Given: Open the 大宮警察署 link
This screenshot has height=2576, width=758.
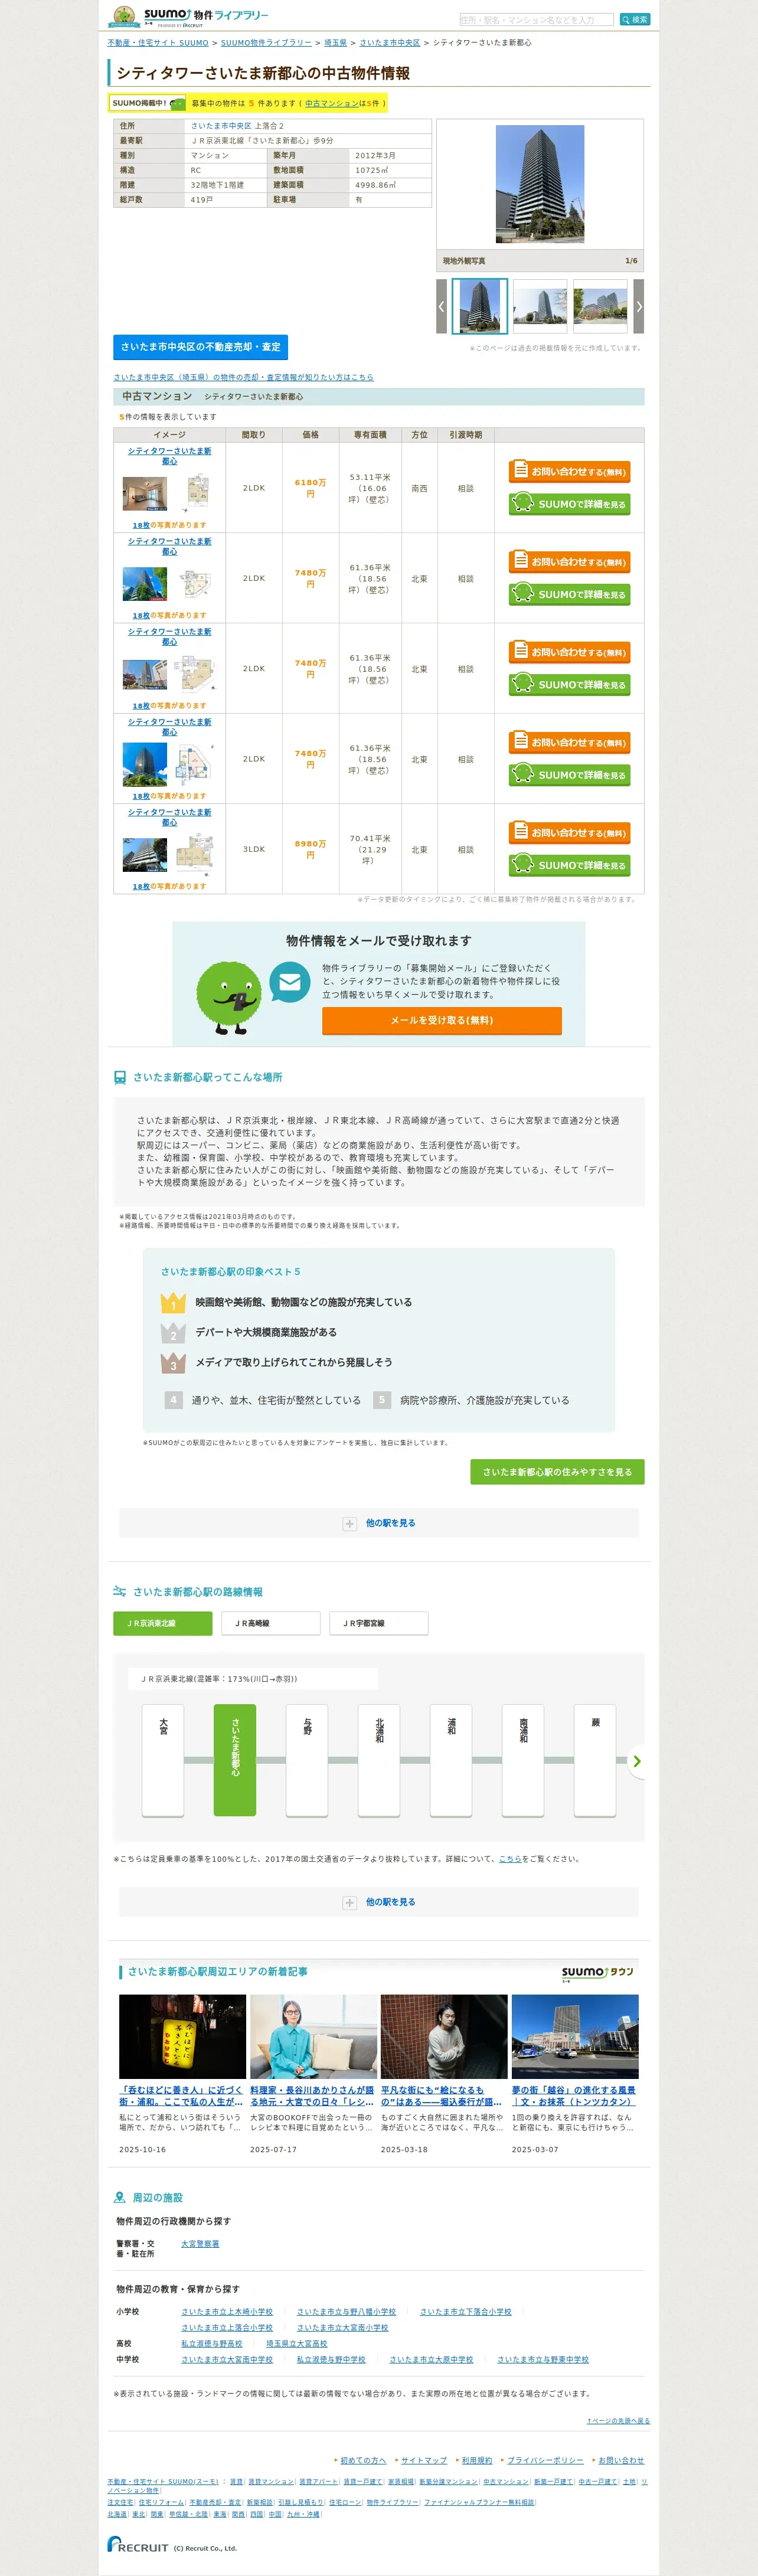Looking at the screenshot, I should coord(200,2243).
